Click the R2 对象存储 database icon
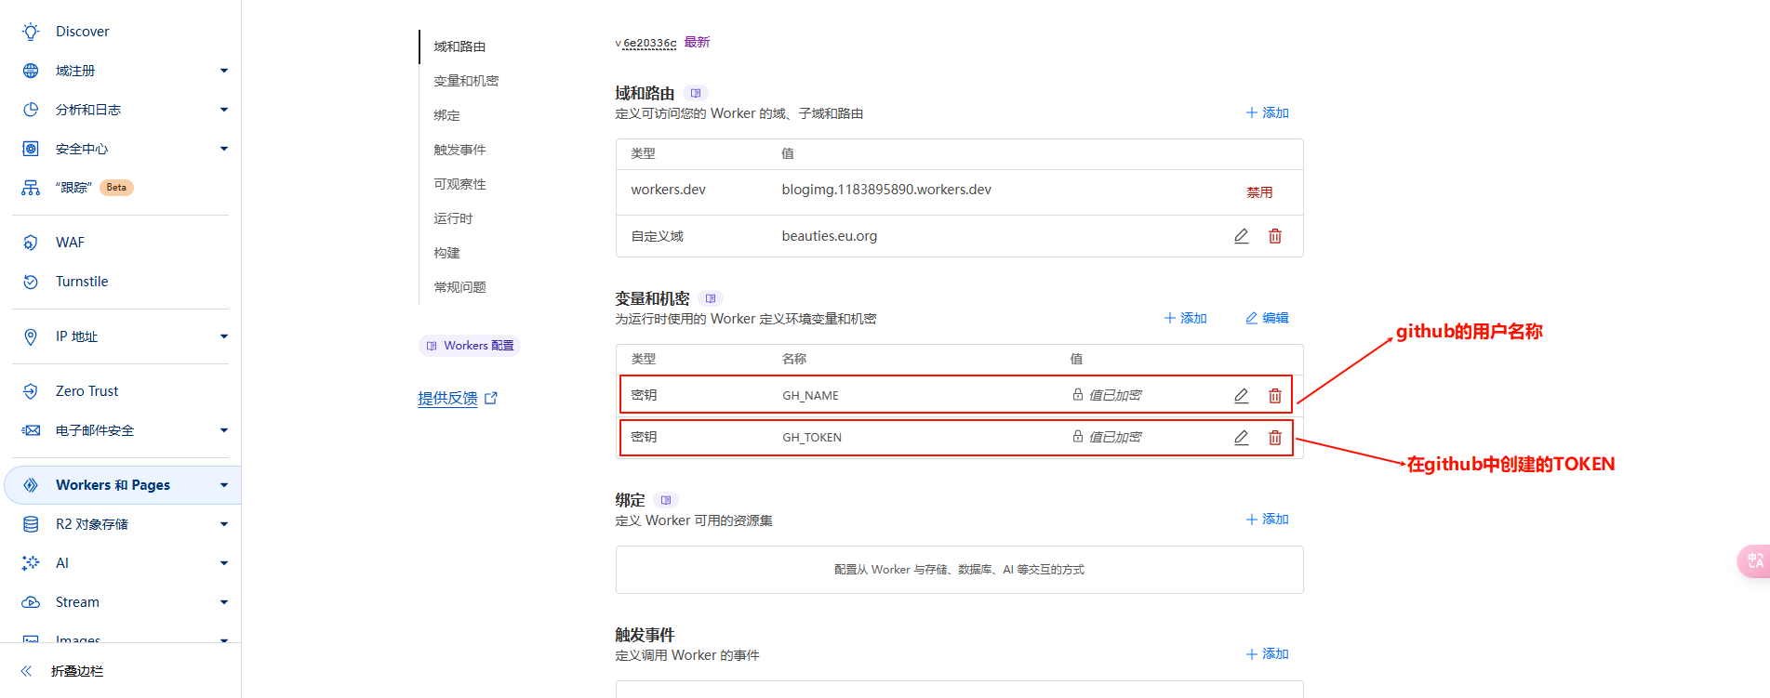This screenshot has width=1770, height=698. pyautogui.click(x=31, y=524)
